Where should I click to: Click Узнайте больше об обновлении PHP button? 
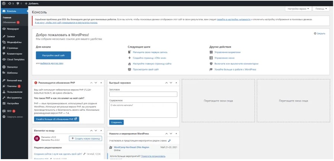pyautogui.click(x=57, y=119)
